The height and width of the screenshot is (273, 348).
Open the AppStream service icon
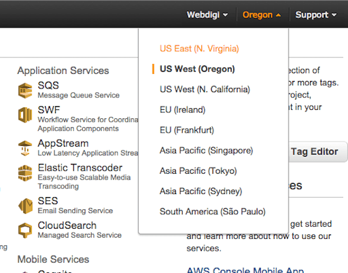(x=25, y=149)
